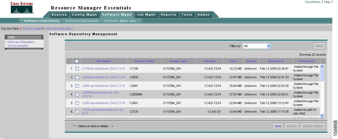Screen dimensions: 338x139
Task: Open file c2801-ipvoicek9-mz.124-5.13.T4
Action: tap(103, 103)
